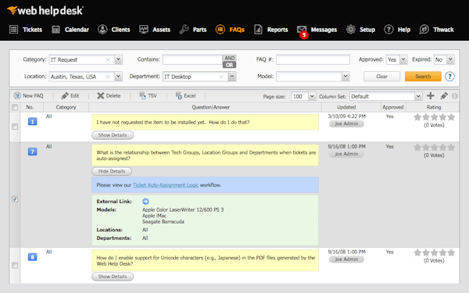Click the Delete toolbar button

109,96
